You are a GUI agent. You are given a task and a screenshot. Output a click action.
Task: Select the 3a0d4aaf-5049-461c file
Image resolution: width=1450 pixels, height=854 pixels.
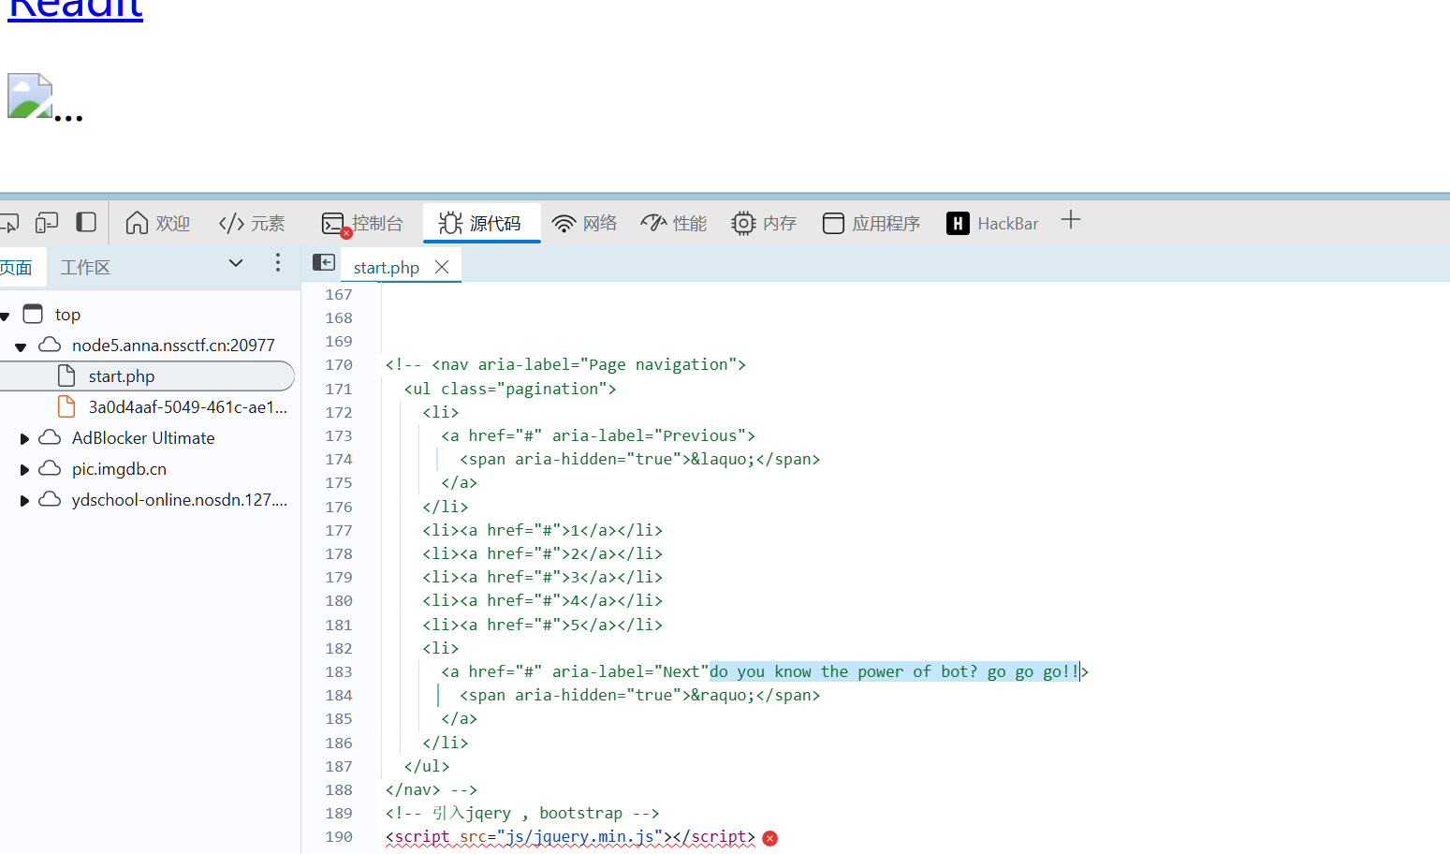(x=186, y=407)
